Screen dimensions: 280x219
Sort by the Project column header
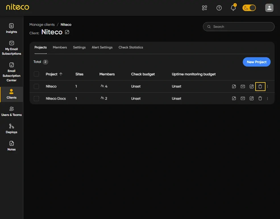[54, 74]
